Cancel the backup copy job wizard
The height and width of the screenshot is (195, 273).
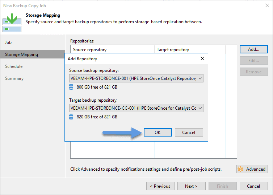254,186
